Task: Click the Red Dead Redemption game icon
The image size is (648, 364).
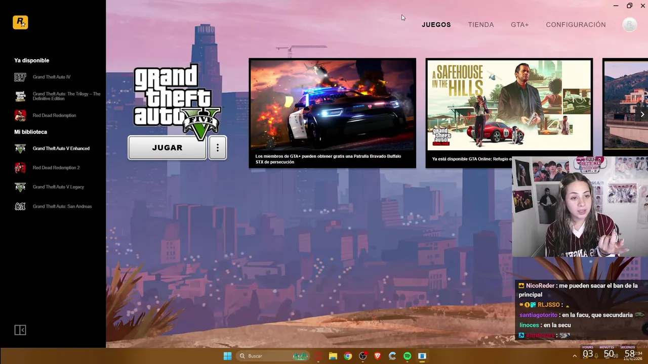Action: [x=20, y=115]
